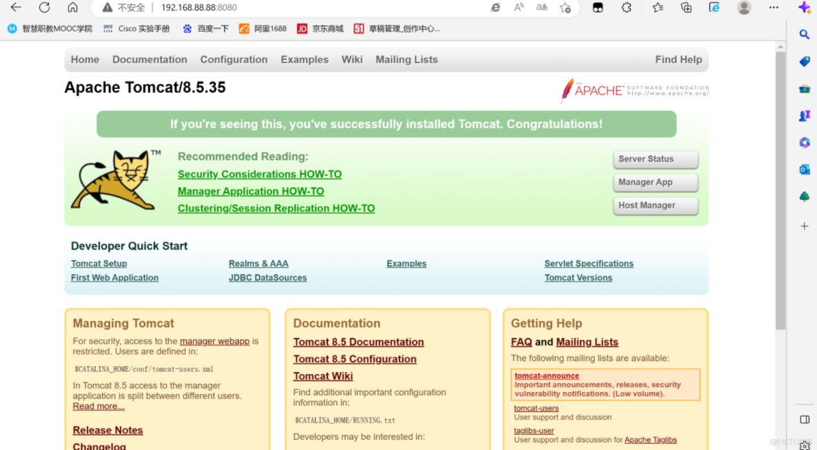
Task: Open the Documentation nav item
Action: (x=150, y=59)
